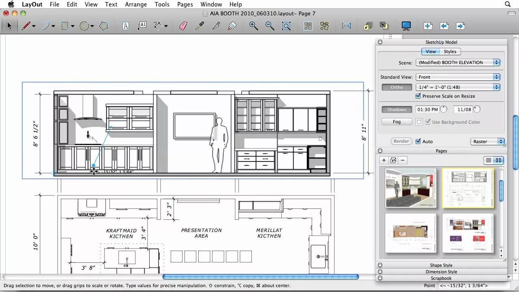Add a new page from the toolbar
The width and height of the screenshot is (519, 292).
pos(428,26)
